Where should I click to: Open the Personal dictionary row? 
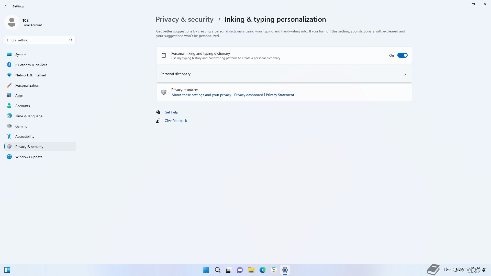[x=284, y=74]
